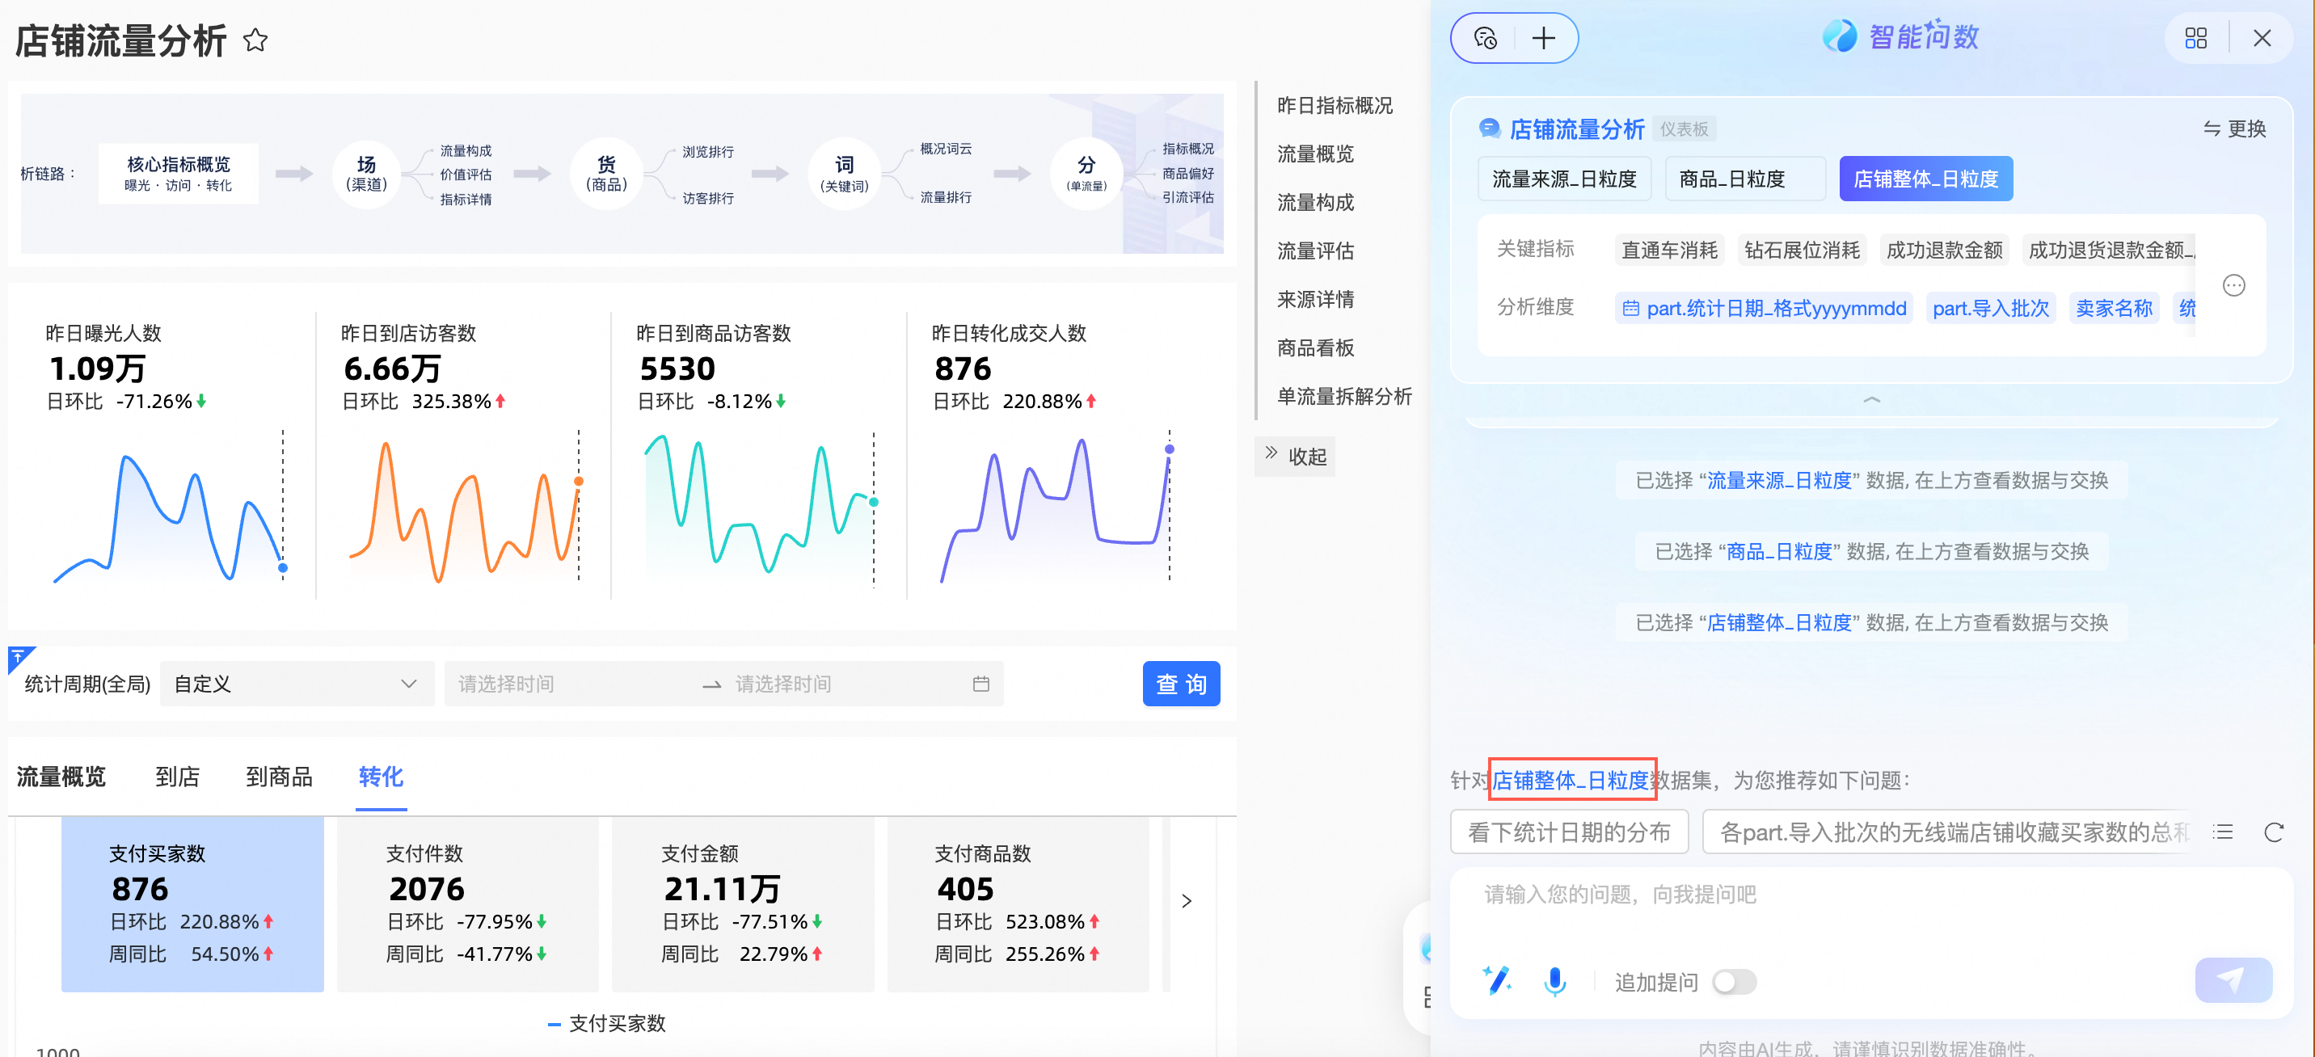Image resolution: width=2315 pixels, height=1057 pixels.
Task: Activate microphone voice input
Action: tap(1554, 980)
